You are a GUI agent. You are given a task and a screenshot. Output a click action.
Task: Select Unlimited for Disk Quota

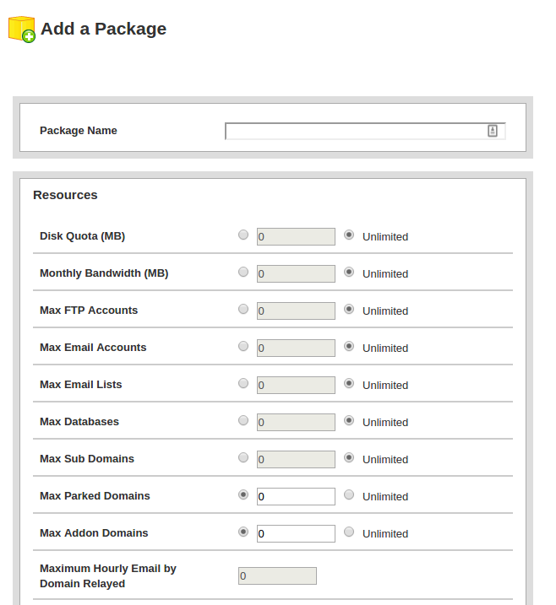(349, 235)
